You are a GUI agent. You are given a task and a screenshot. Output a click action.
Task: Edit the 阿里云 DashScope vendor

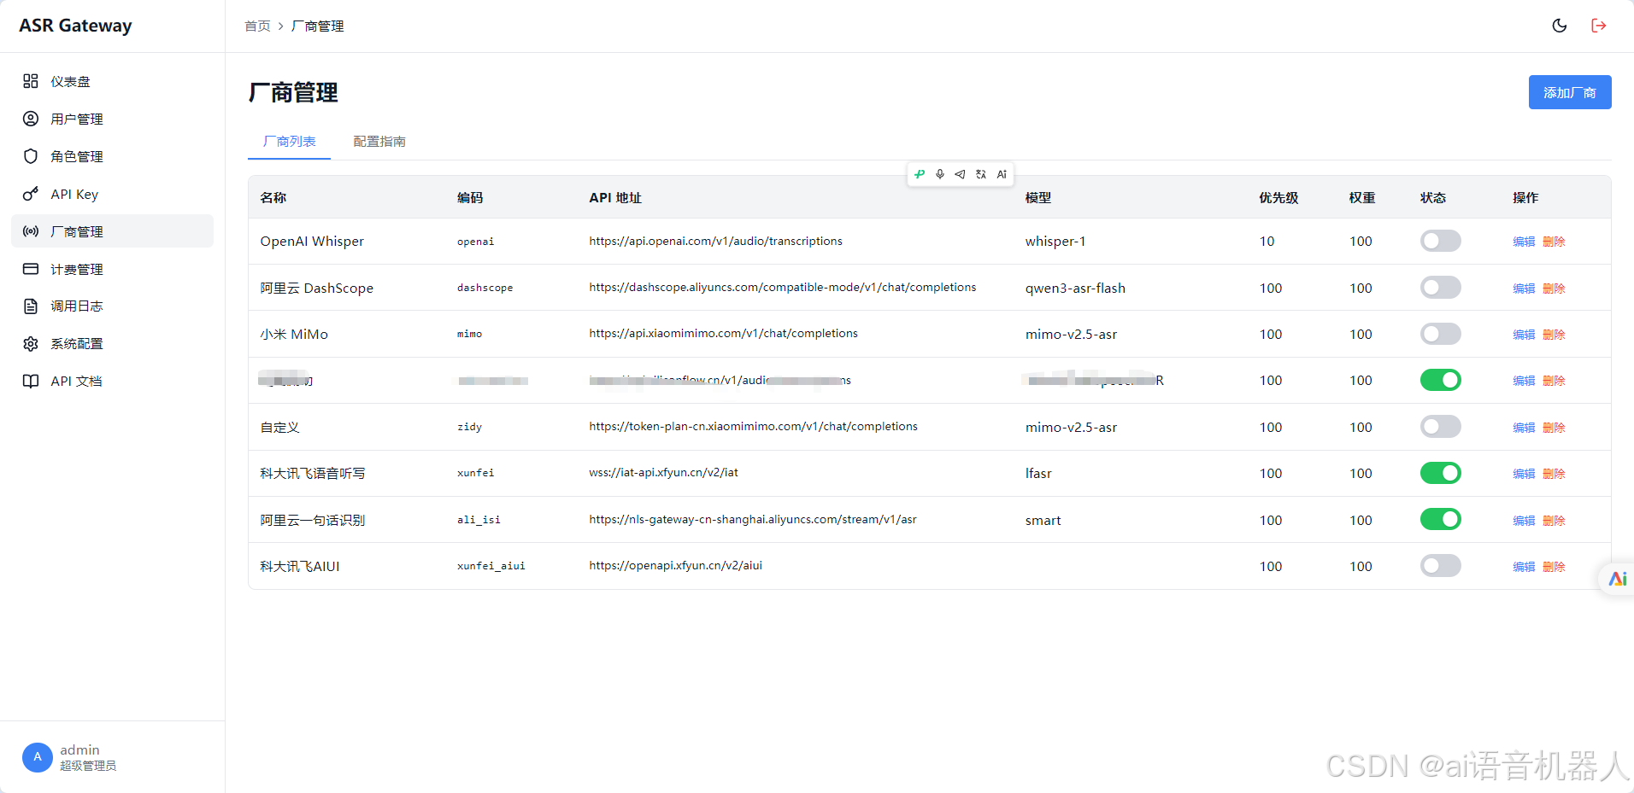(x=1524, y=289)
